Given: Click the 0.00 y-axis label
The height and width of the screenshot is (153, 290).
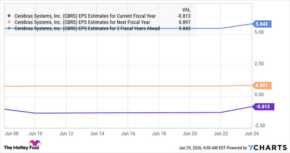Looking at the screenshot, I should [259, 95].
